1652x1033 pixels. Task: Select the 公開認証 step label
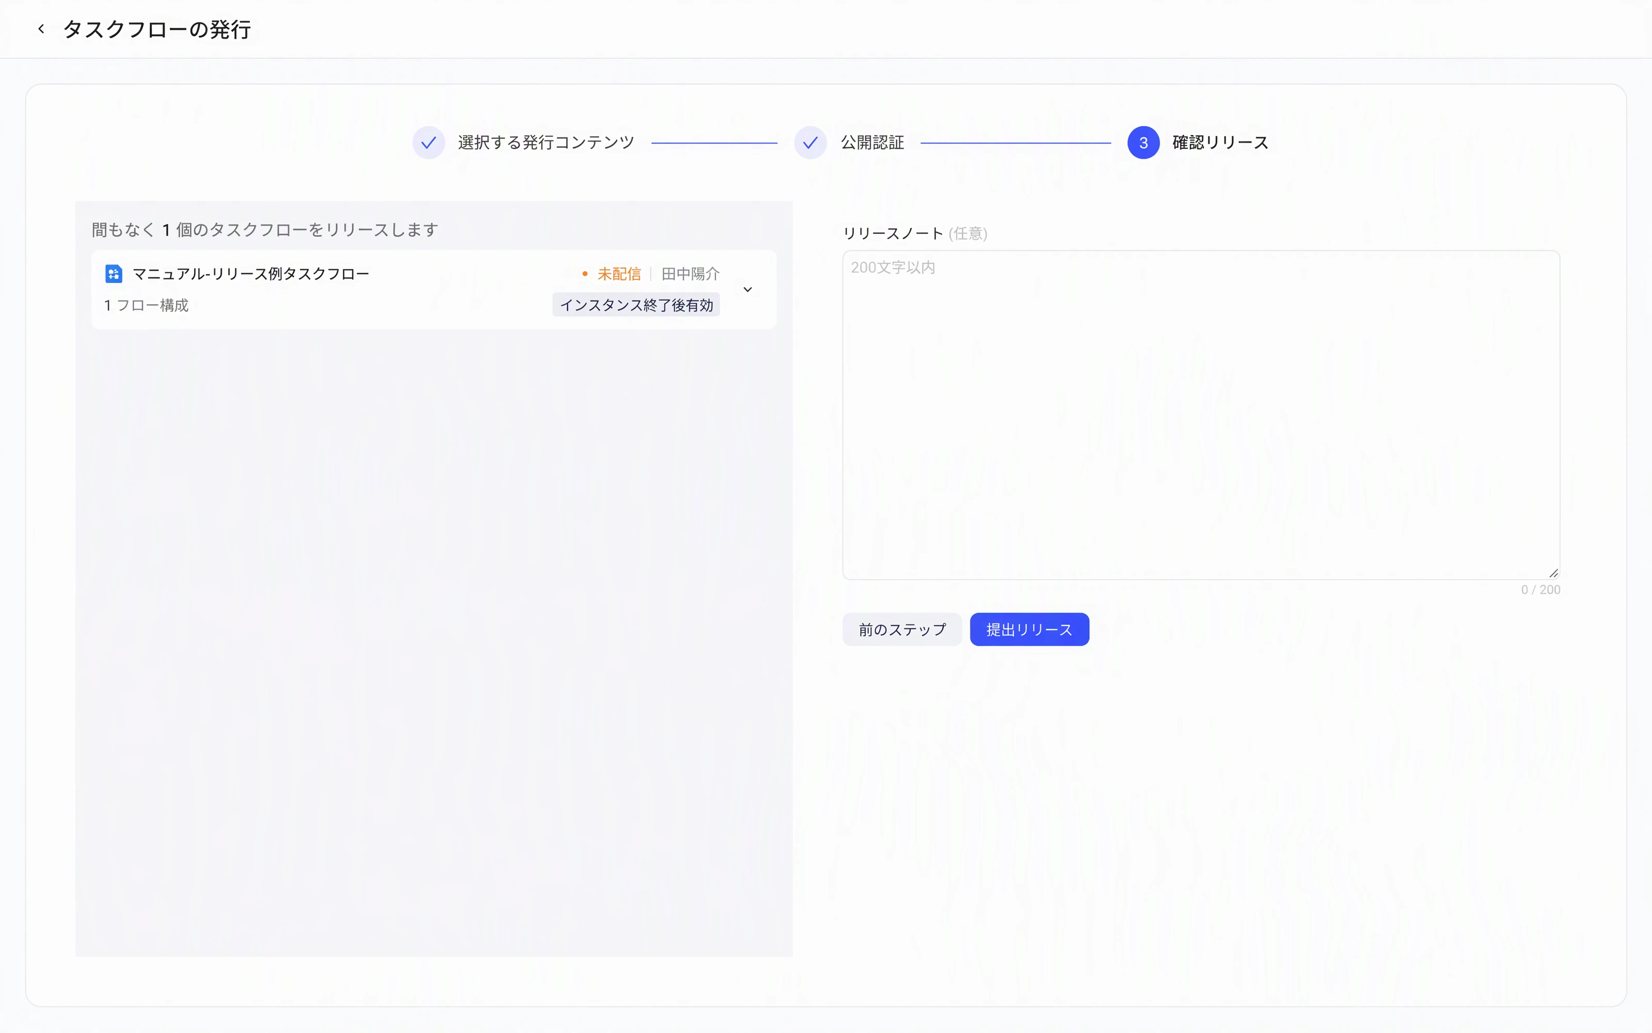[872, 143]
